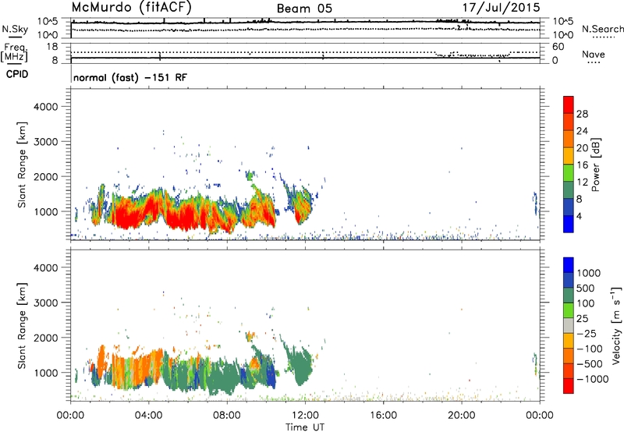Click the 'Nave' legend label
624x432 pixels.
[x=594, y=55]
